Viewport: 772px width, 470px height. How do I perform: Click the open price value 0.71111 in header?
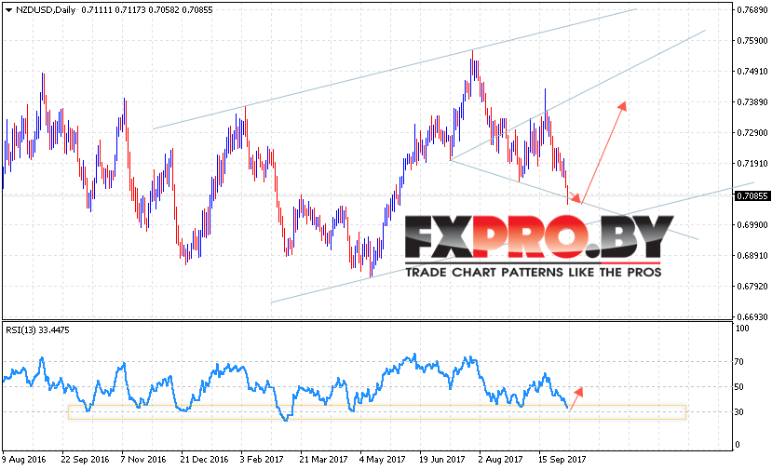[97, 10]
